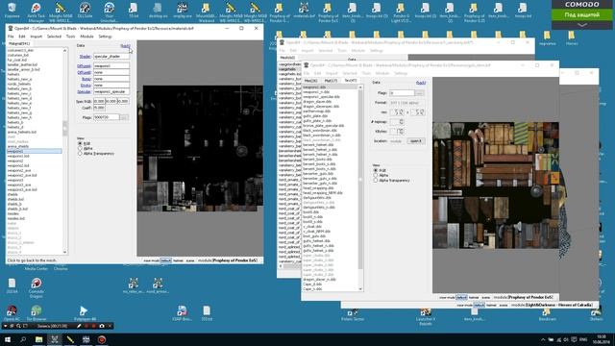Select Alpha view in texture window
Screen dimensions: 615x346
pos(376,175)
